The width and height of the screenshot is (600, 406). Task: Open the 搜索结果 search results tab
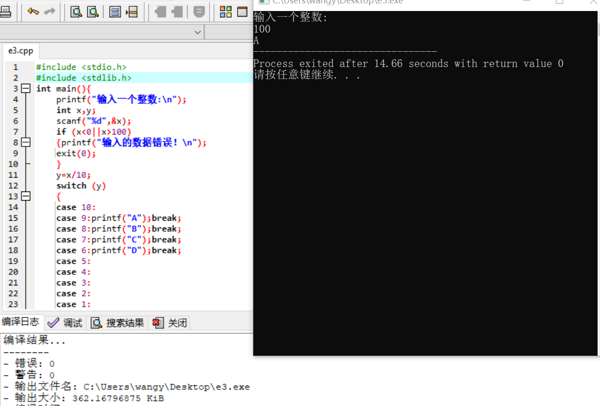click(x=117, y=323)
